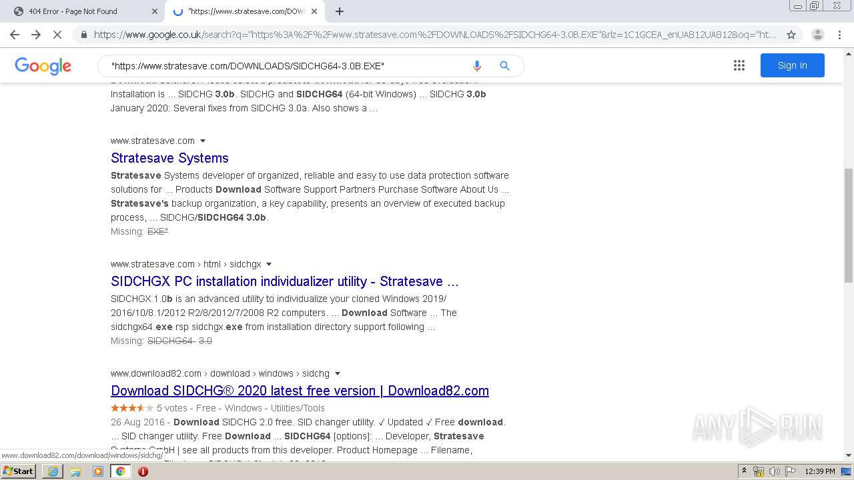The height and width of the screenshot is (480, 854).
Task: Expand options arrow beside download82.com sidchg
Action: click(338, 373)
